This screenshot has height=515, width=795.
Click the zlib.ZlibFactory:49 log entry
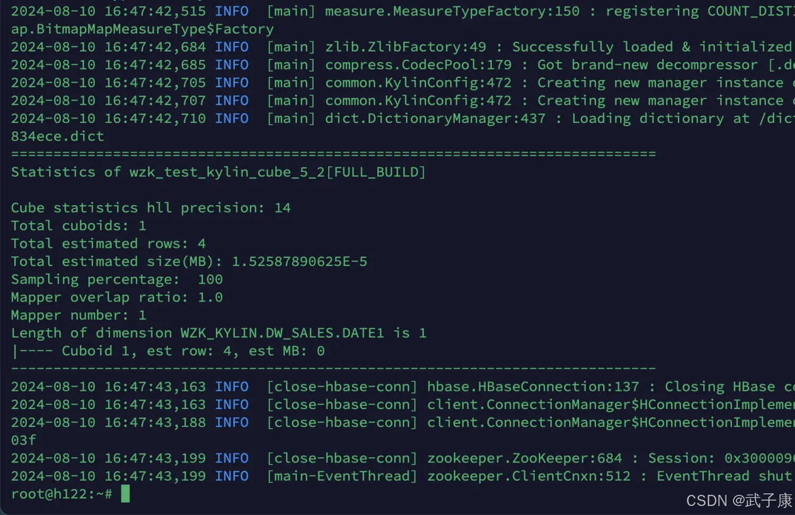405,47
